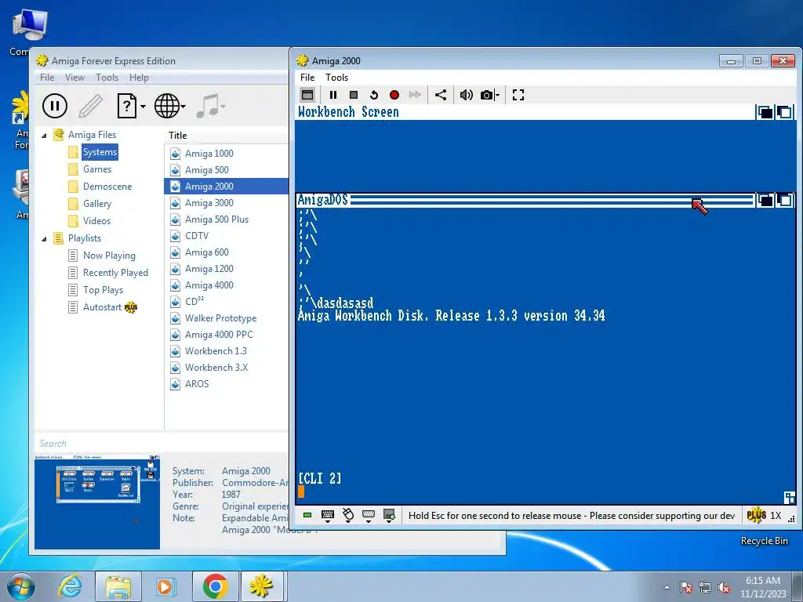
Task: Take a screenshot with the camera icon
Action: pos(486,95)
